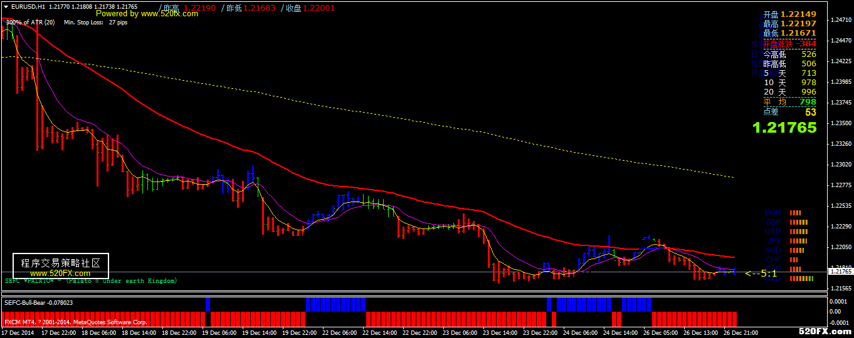Click the 'SEFC-Bull-Bear -0.078023' indicator label
This screenshot has height=338, width=854.
click(39, 302)
